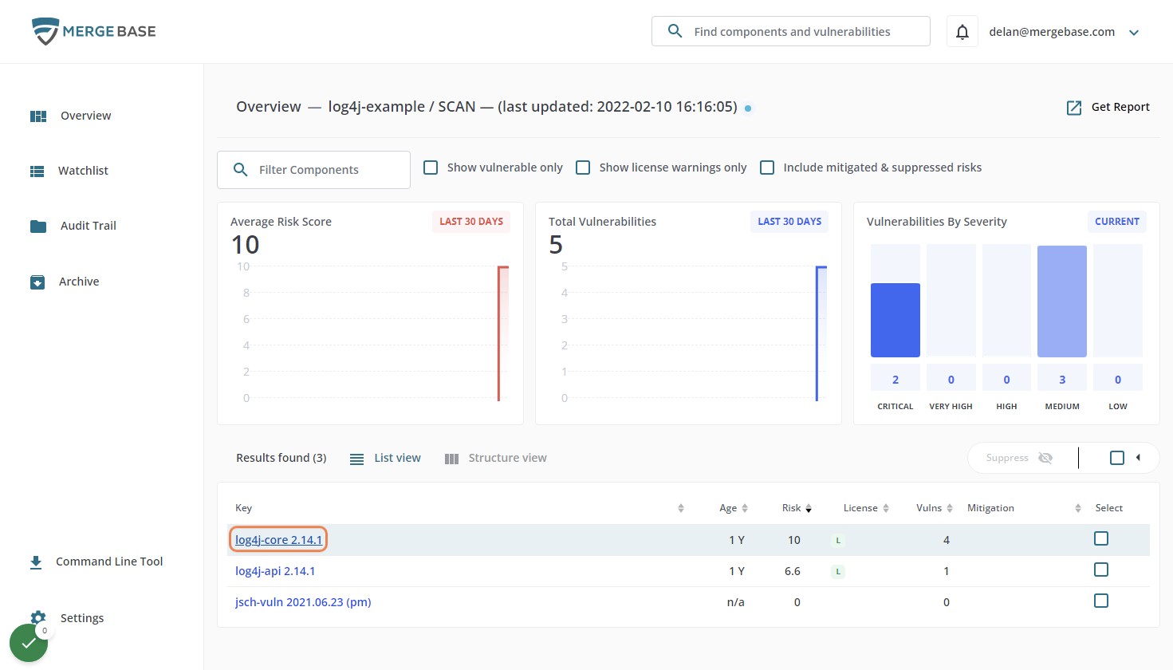Click the search icon in top search bar

tap(675, 31)
